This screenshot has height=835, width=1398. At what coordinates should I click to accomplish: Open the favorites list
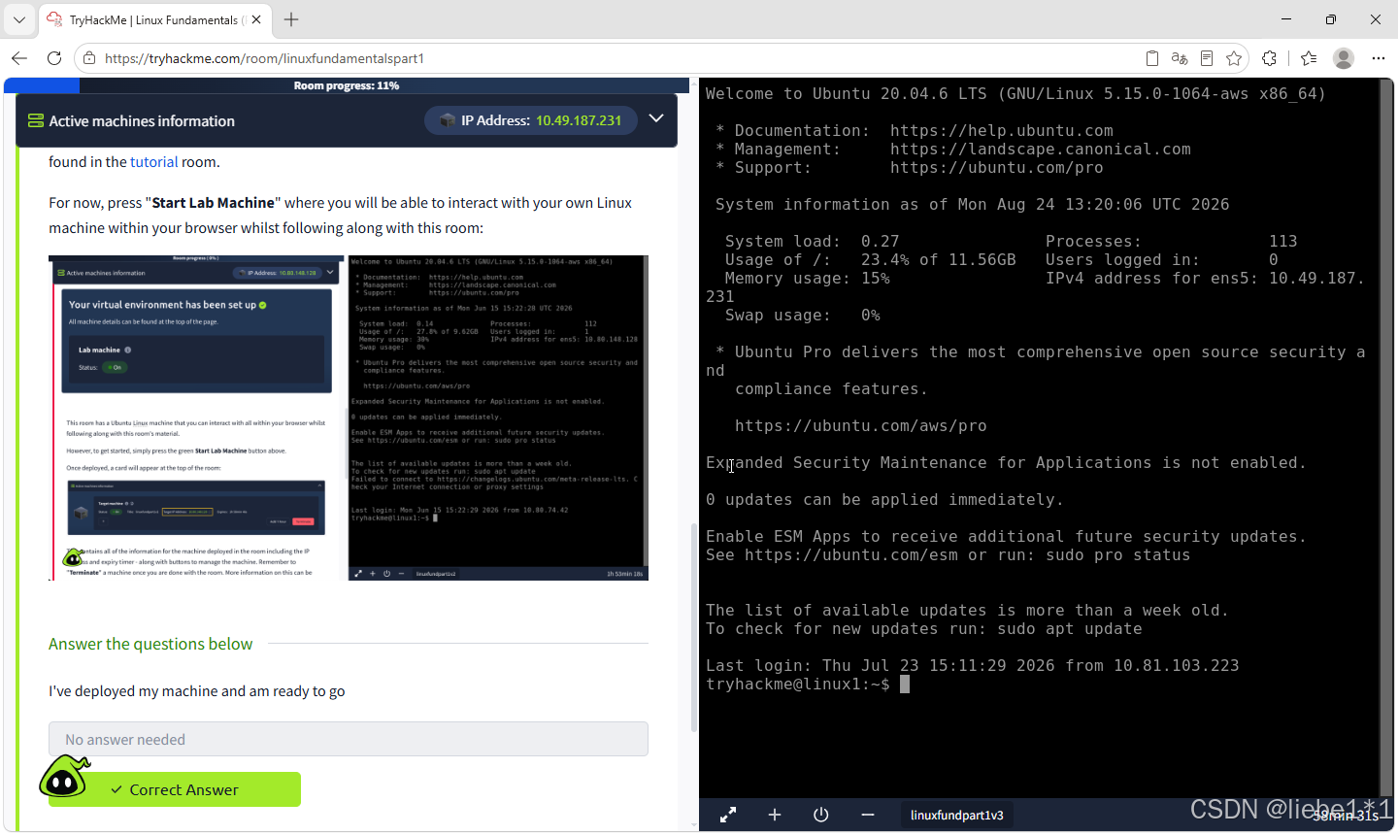(1309, 58)
